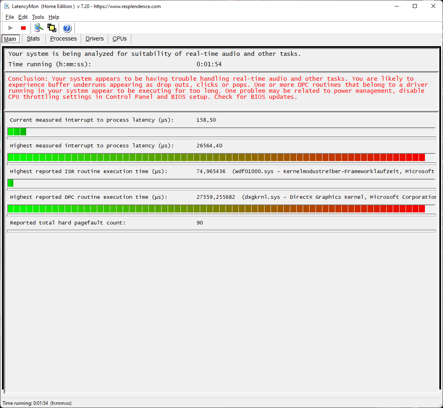Click the hard pagefault count value 90
This screenshot has height=408, width=443.
(200, 222)
